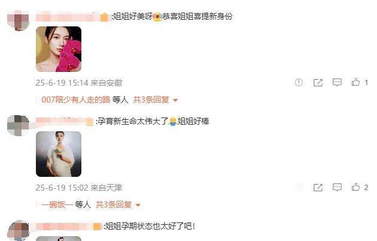Open user 一碗饭一 profile link
The height and width of the screenshot is (241, 377).
[x=57, y=204]
